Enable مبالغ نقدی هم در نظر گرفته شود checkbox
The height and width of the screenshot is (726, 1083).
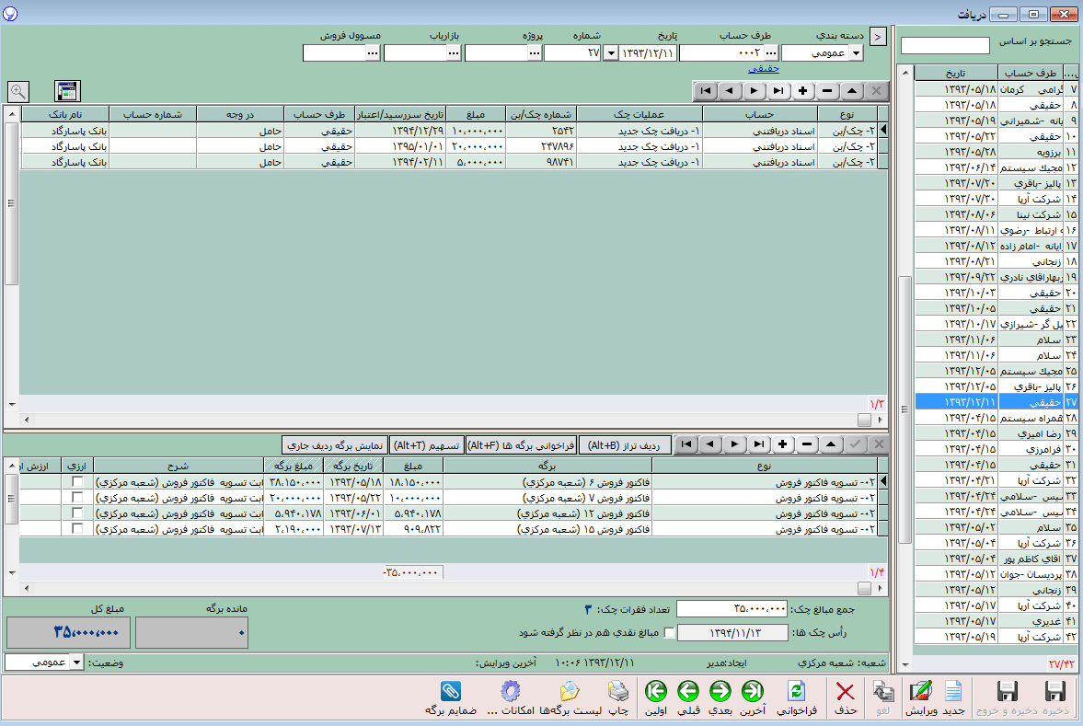pos(669,632)
